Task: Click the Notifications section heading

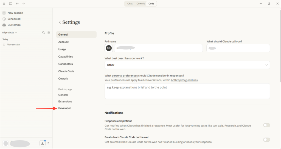Action: click(x=114, y=113)
